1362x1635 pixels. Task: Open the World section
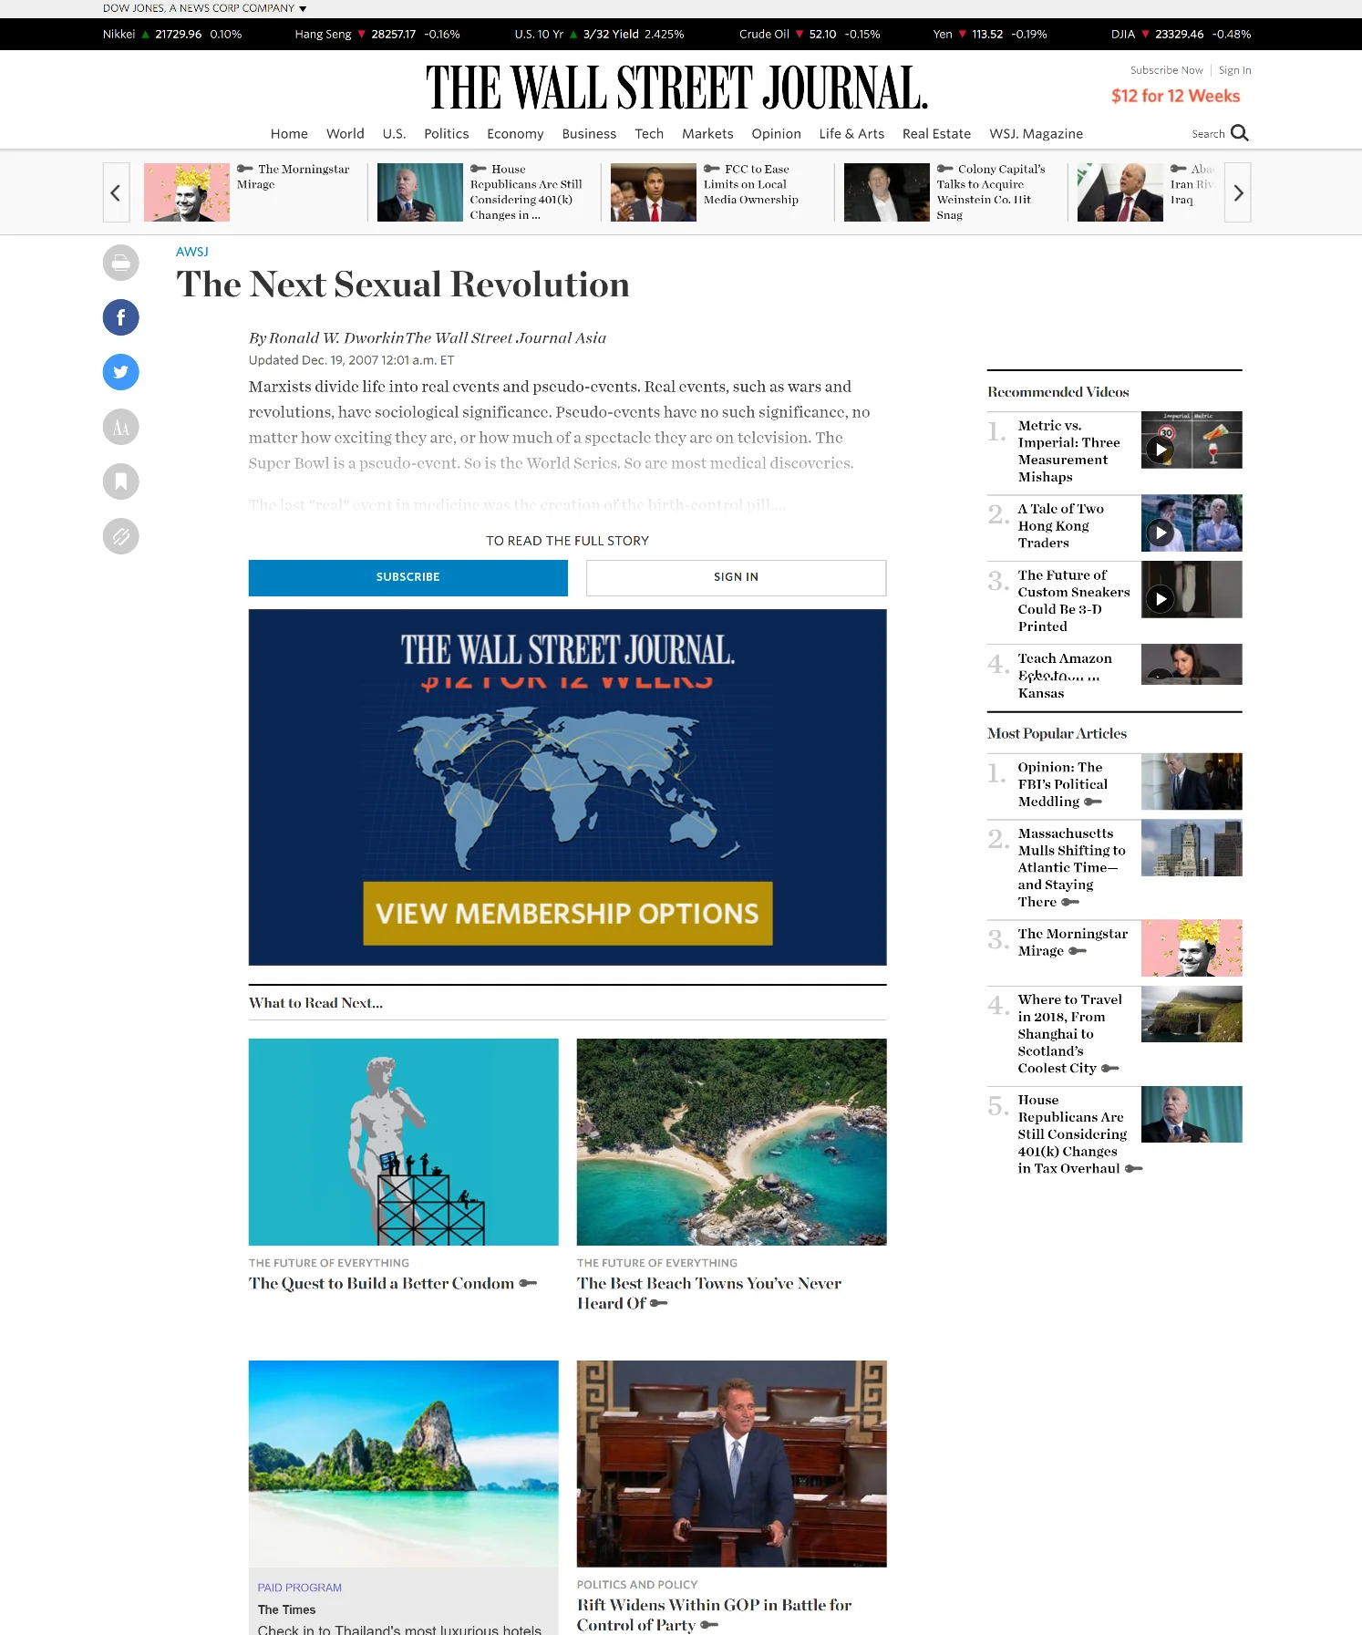tap(346, 133)
